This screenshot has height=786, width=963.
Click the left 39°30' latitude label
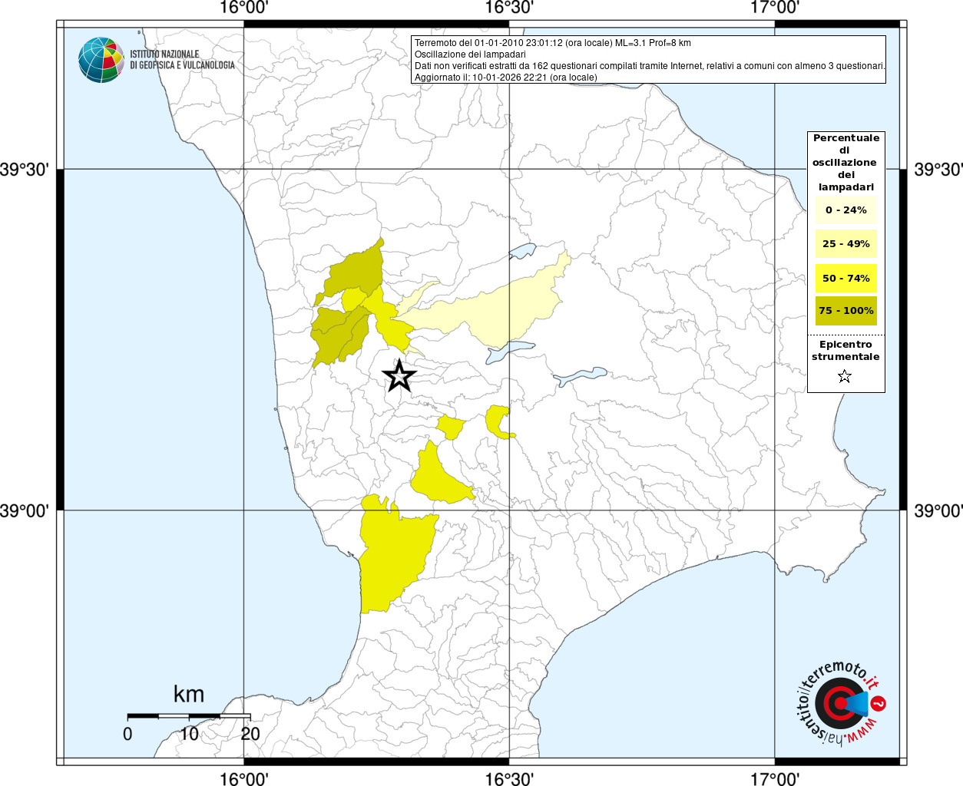point(24,170)
